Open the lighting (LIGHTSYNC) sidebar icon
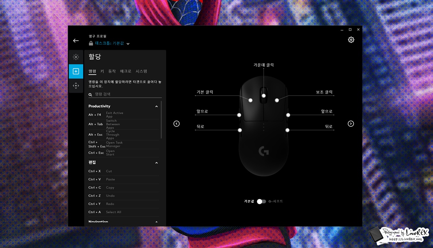 tap(76, 57)
